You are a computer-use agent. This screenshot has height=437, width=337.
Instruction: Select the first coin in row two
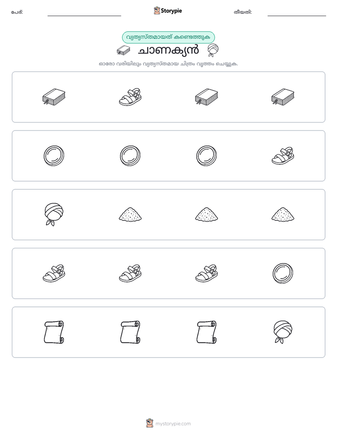[54, 156]
